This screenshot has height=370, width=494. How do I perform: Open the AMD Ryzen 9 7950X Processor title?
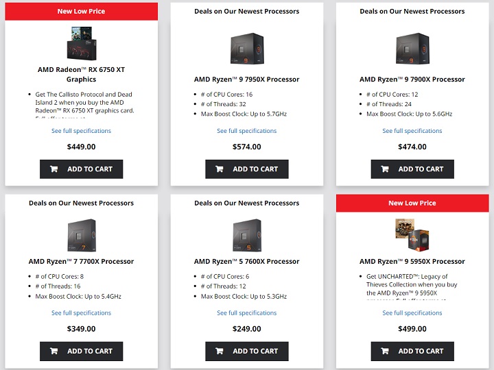247,79
